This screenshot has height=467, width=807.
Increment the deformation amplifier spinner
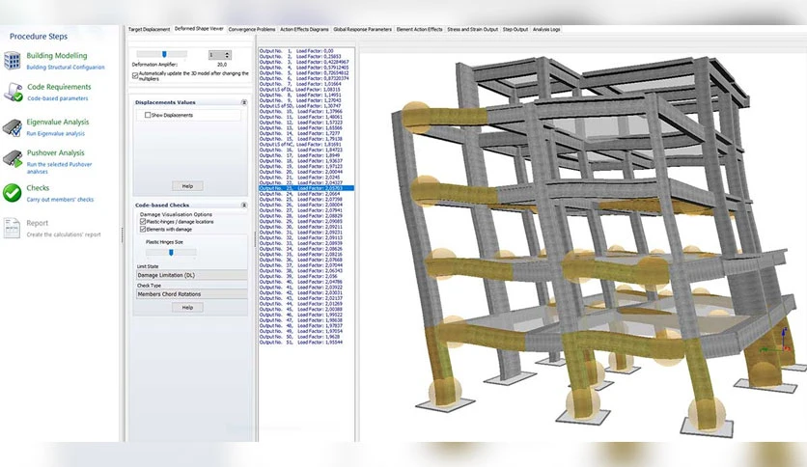coord(228,52)
